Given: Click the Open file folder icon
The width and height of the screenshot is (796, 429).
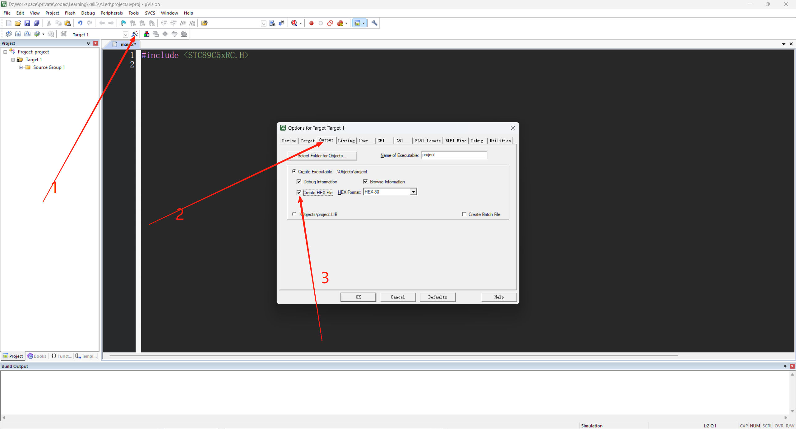Looking at the screenshot, I should 18,23.
